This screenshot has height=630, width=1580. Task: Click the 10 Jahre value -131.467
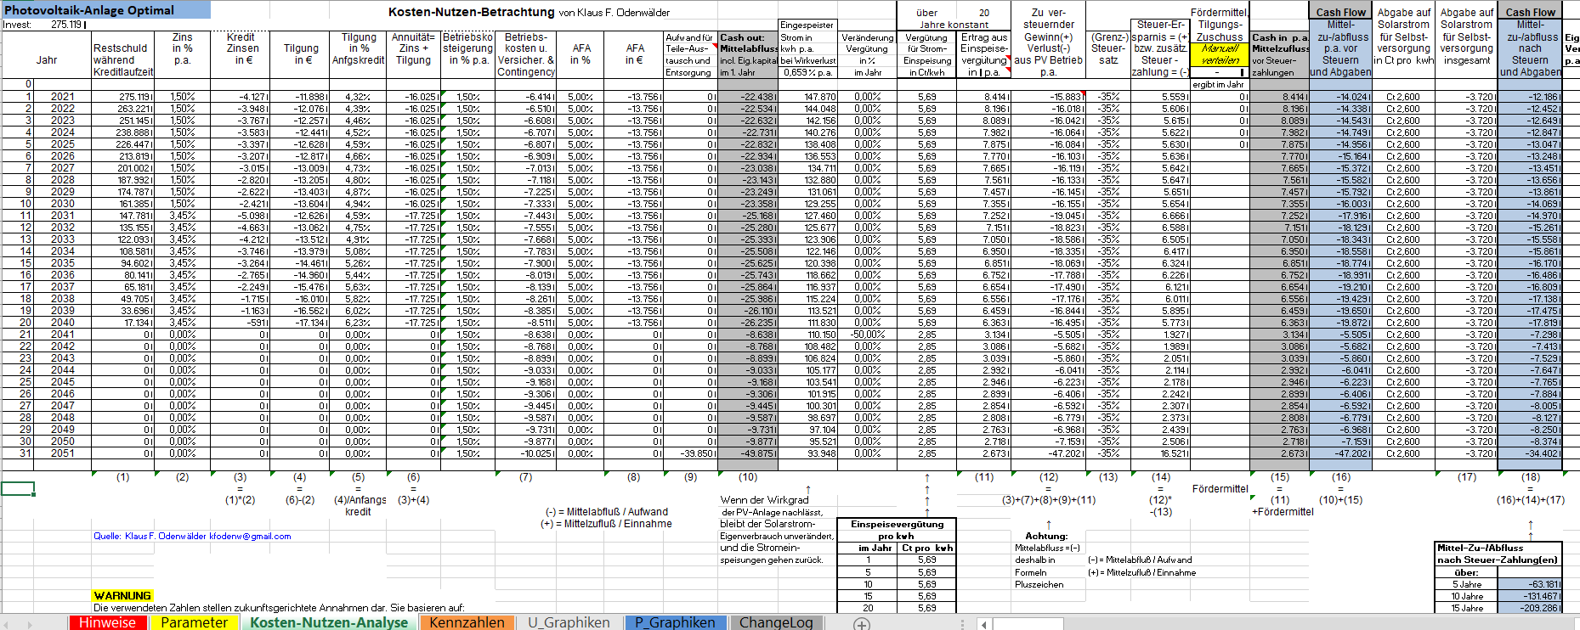coord(1530,596)
